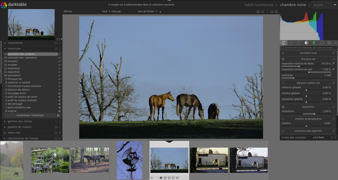Viewport: 338px width, 180px height.
Task: Open the 'autre' view dropdown
Action: (324, 5)
